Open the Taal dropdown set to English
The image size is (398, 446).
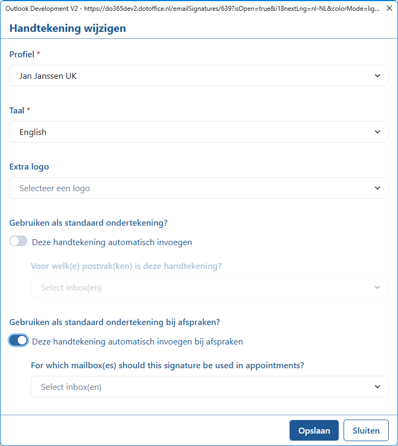pos(199,132)
